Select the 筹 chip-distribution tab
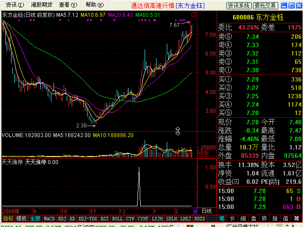The height and width of the screenshot is (227, 303). [x=297, y=219]
